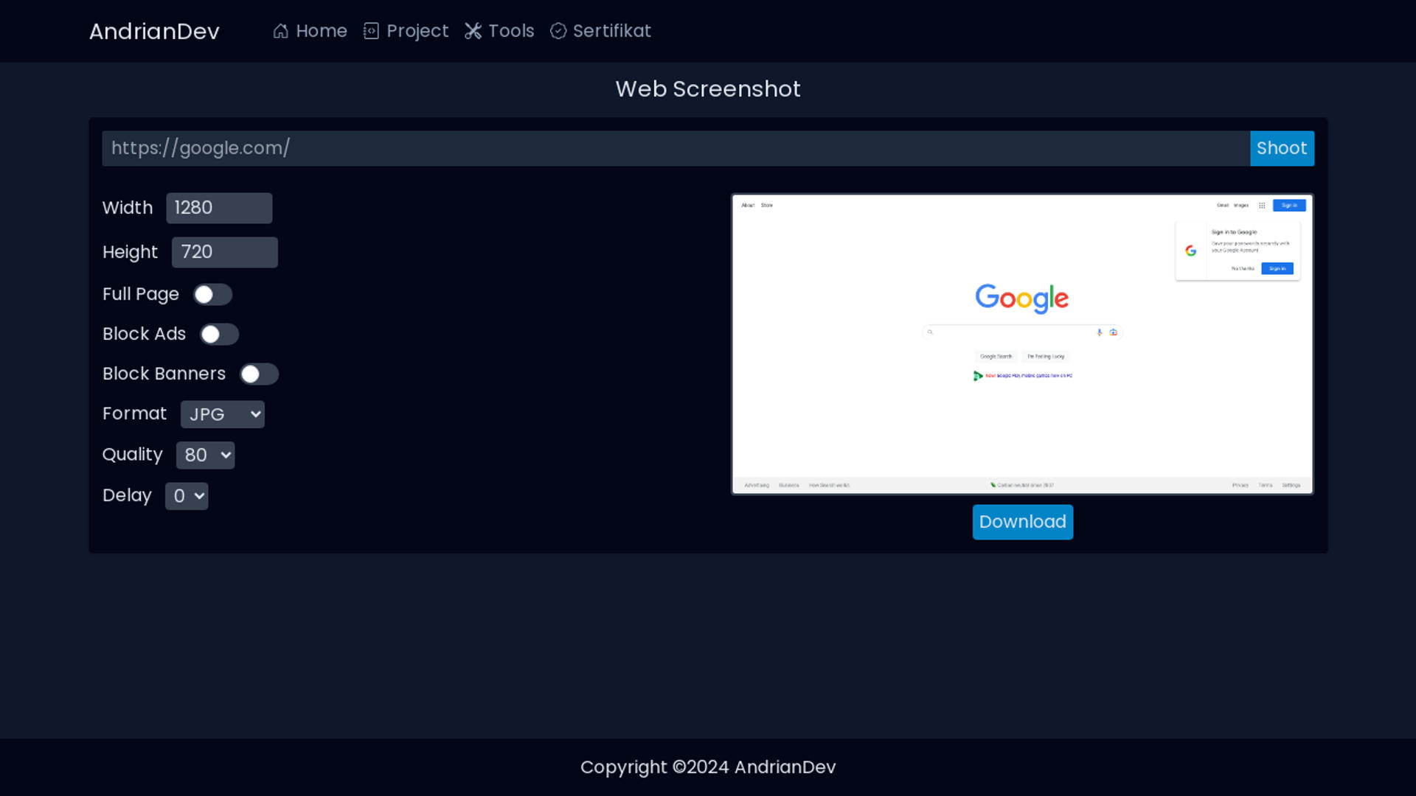Click the Tools wrench icon
1416x796 pixels.
(473, 31)
